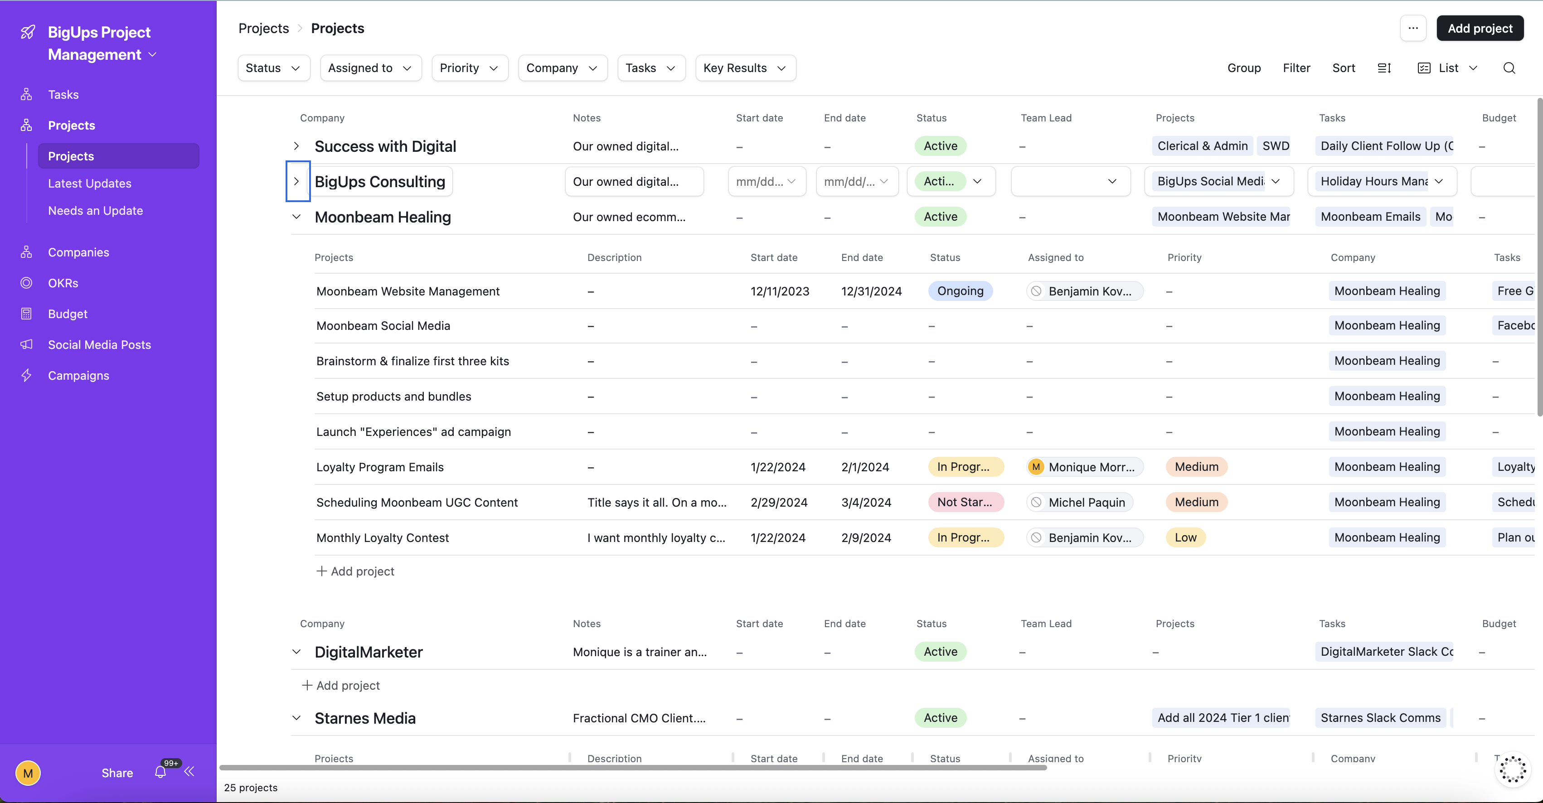Collapse Starnes Media company row

[x=296, y=718]
